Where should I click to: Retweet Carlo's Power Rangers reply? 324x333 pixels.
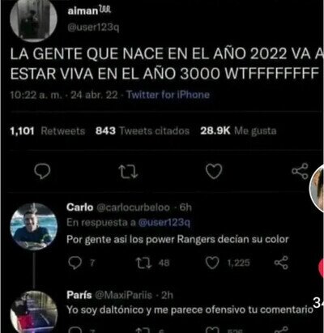(143, 263)
